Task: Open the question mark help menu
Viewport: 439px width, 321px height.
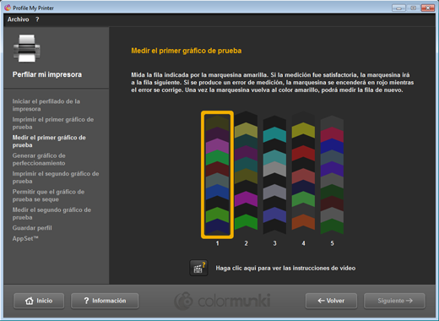Action: [37, 19]
